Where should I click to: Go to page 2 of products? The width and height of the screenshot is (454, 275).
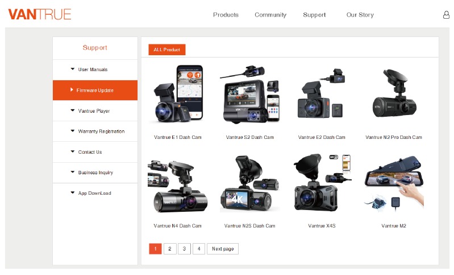tap(170, 249)
